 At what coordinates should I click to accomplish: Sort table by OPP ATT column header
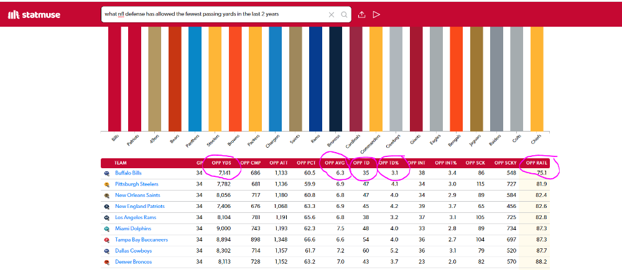(x=279, y=163)
